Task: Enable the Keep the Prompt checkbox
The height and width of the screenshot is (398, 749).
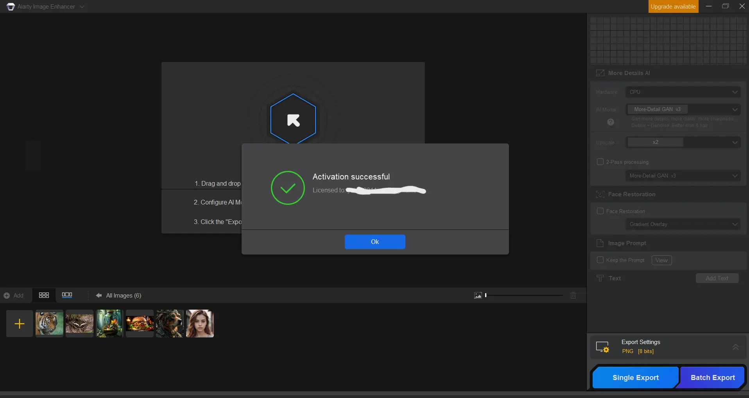Action: click(600, 260)
